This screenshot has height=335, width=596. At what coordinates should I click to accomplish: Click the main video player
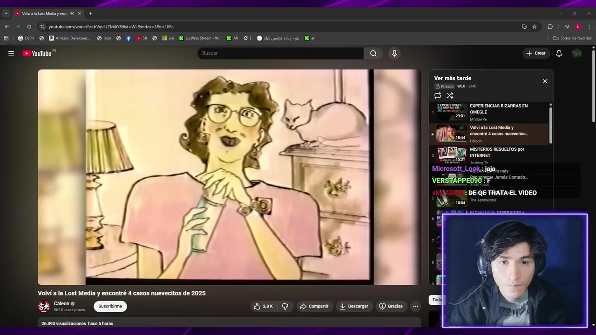coord(229,177)
